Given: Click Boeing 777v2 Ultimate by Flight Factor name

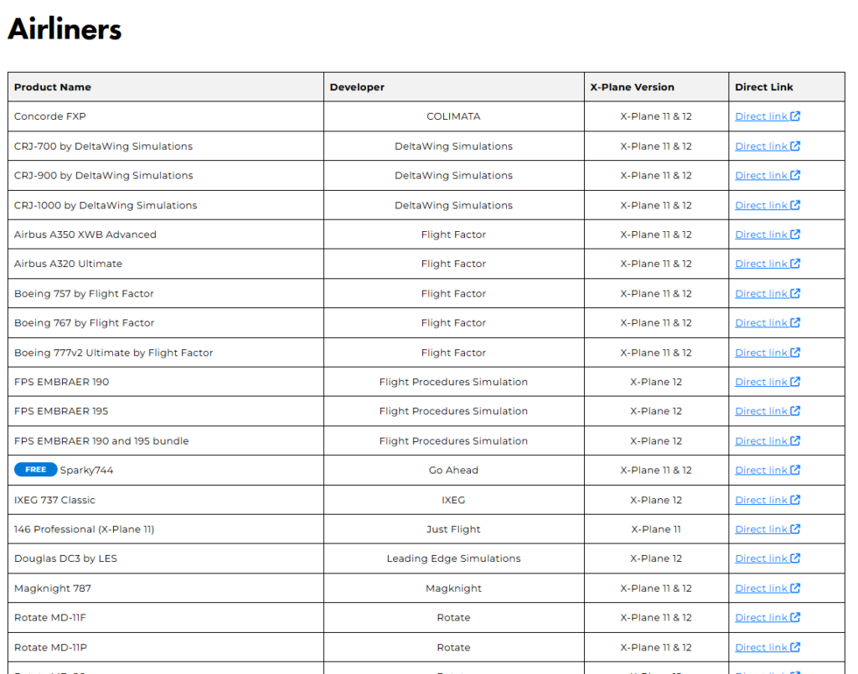Looking at the screenshot, I should [x=114, y=352].
